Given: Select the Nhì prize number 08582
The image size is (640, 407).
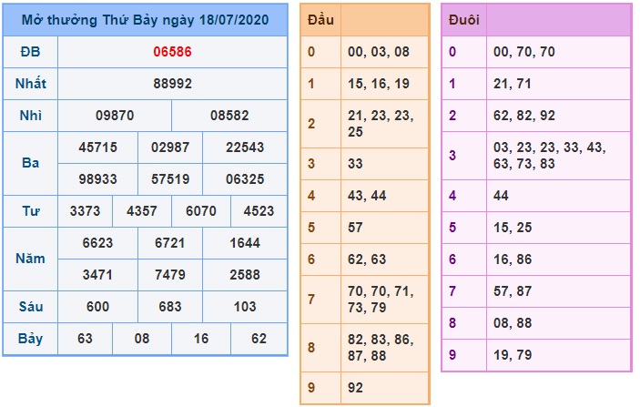Looking at the screenshot, I should pos(229,116).
